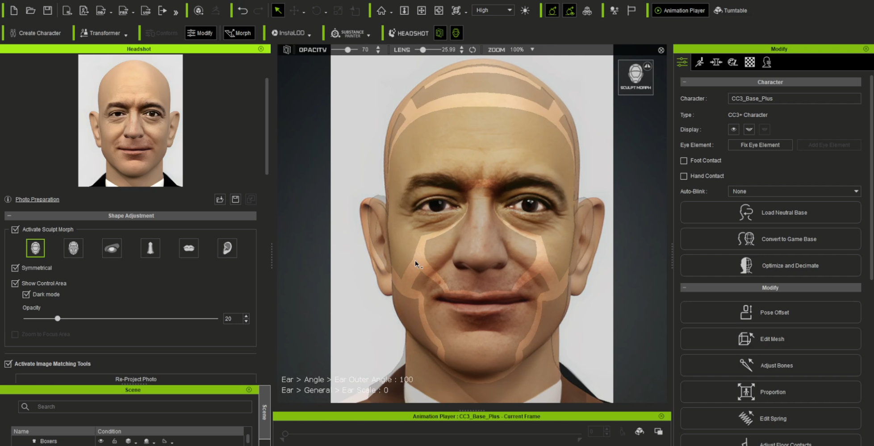Open the Photo Preparation link

(37, 200)
